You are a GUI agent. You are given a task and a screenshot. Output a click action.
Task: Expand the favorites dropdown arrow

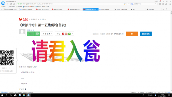6,7
